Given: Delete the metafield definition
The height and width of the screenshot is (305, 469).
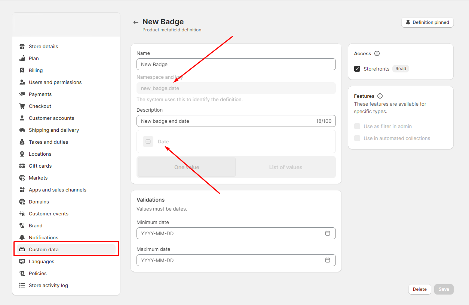Looking at the screenshot, I should point(420,289).
